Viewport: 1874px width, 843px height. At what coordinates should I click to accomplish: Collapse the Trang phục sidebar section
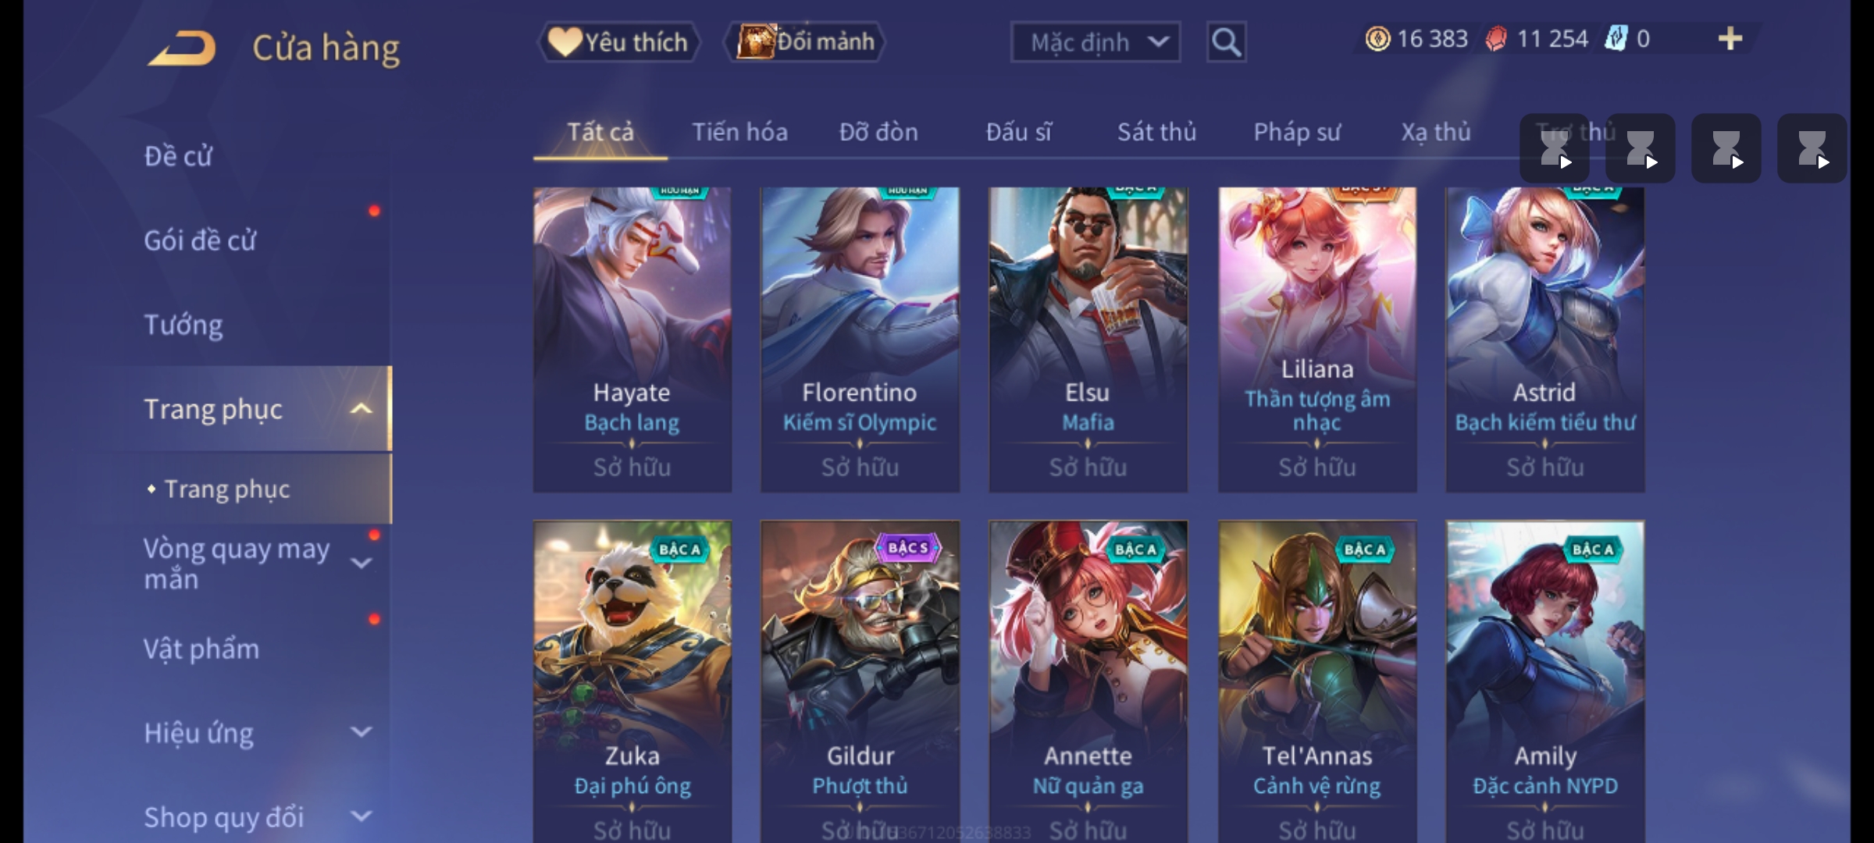click(361, 409)
